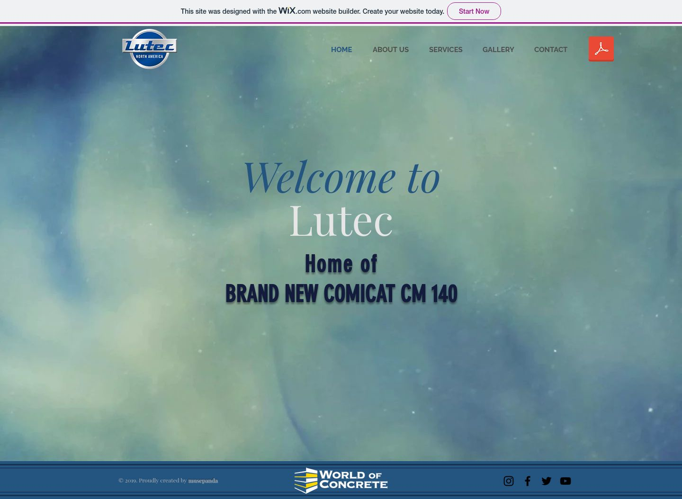Open the GALLERY page

pyautogui.click(x=498, y=50)
